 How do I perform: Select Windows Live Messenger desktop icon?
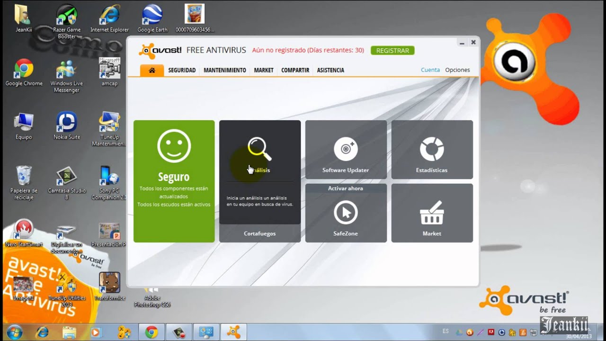coord(67,76)
